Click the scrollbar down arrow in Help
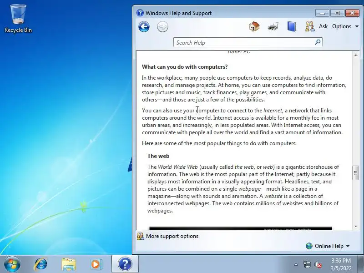 [356, 227]
